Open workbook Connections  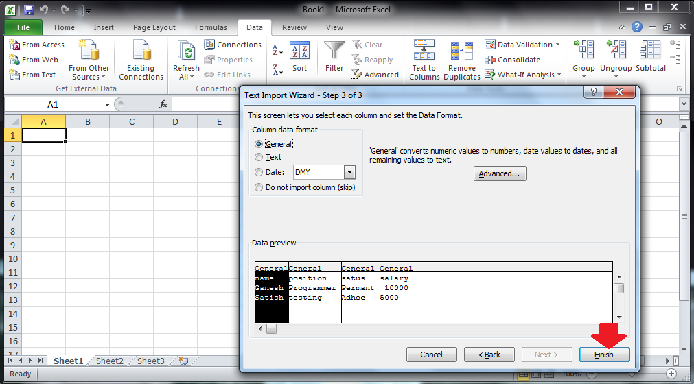233,45
